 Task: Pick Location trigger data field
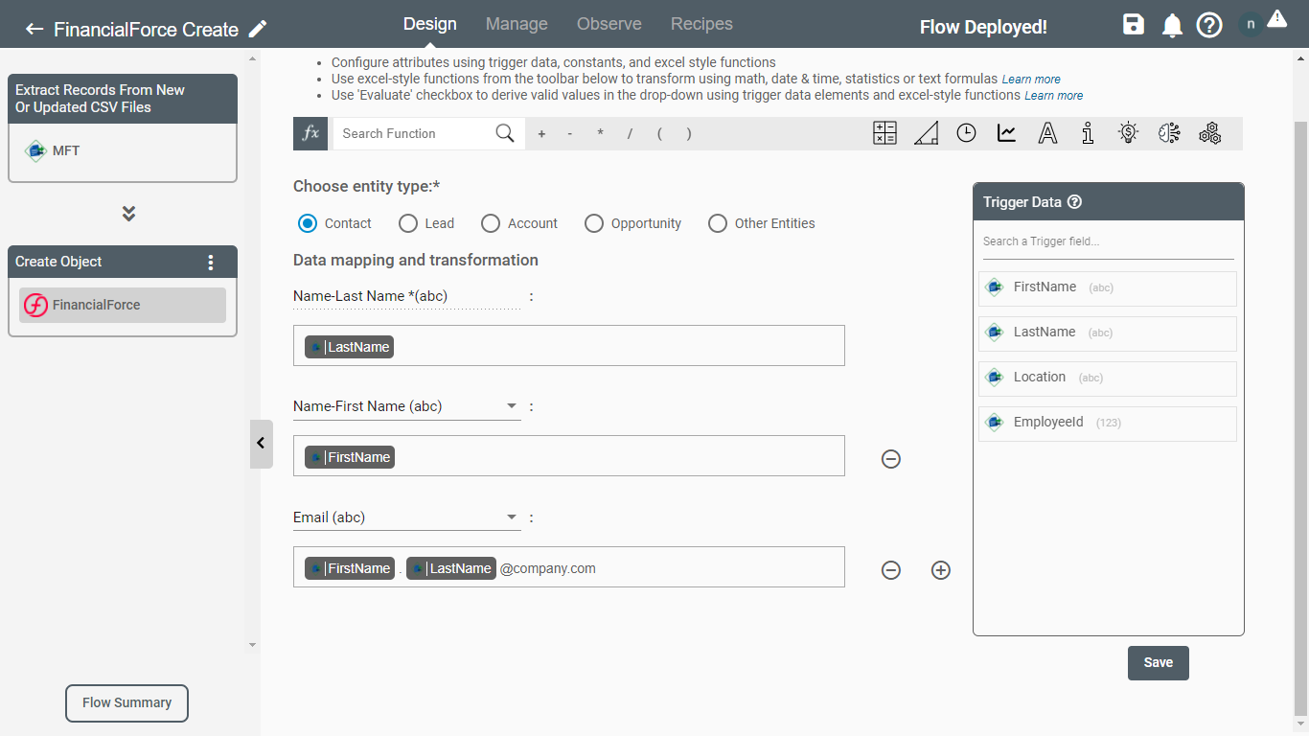point(1108,378)
